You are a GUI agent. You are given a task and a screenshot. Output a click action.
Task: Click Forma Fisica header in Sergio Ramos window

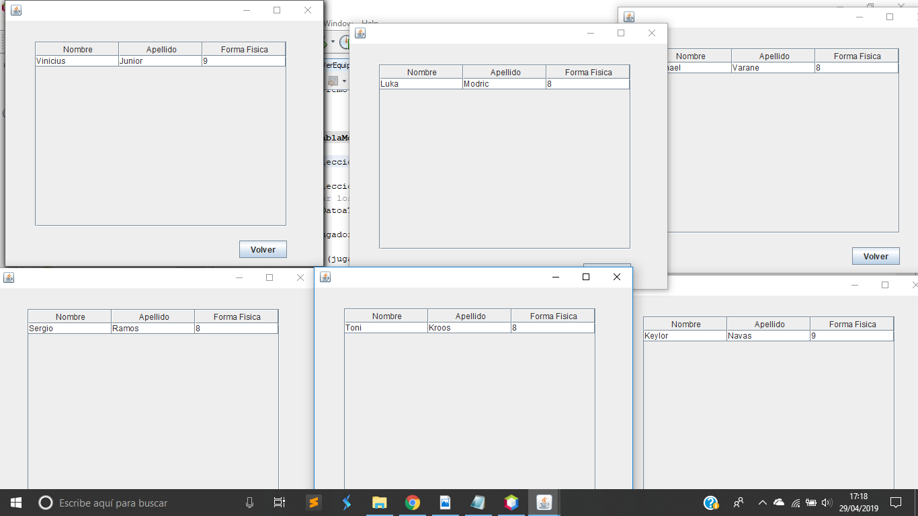pos(237,316)
